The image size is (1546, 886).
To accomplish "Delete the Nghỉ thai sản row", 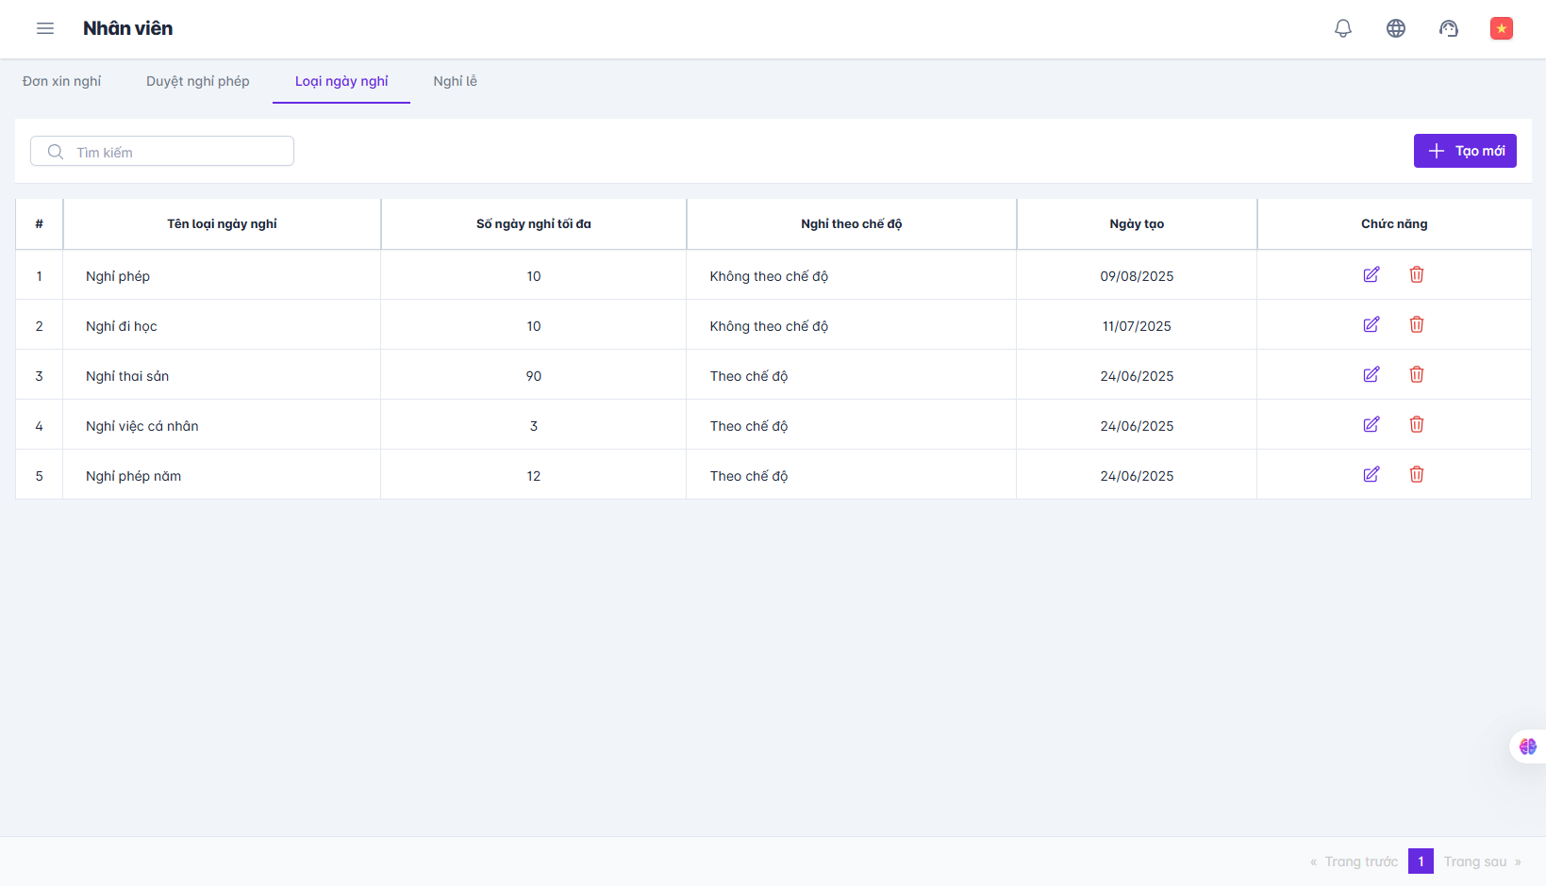I will tap(1417, 375).
